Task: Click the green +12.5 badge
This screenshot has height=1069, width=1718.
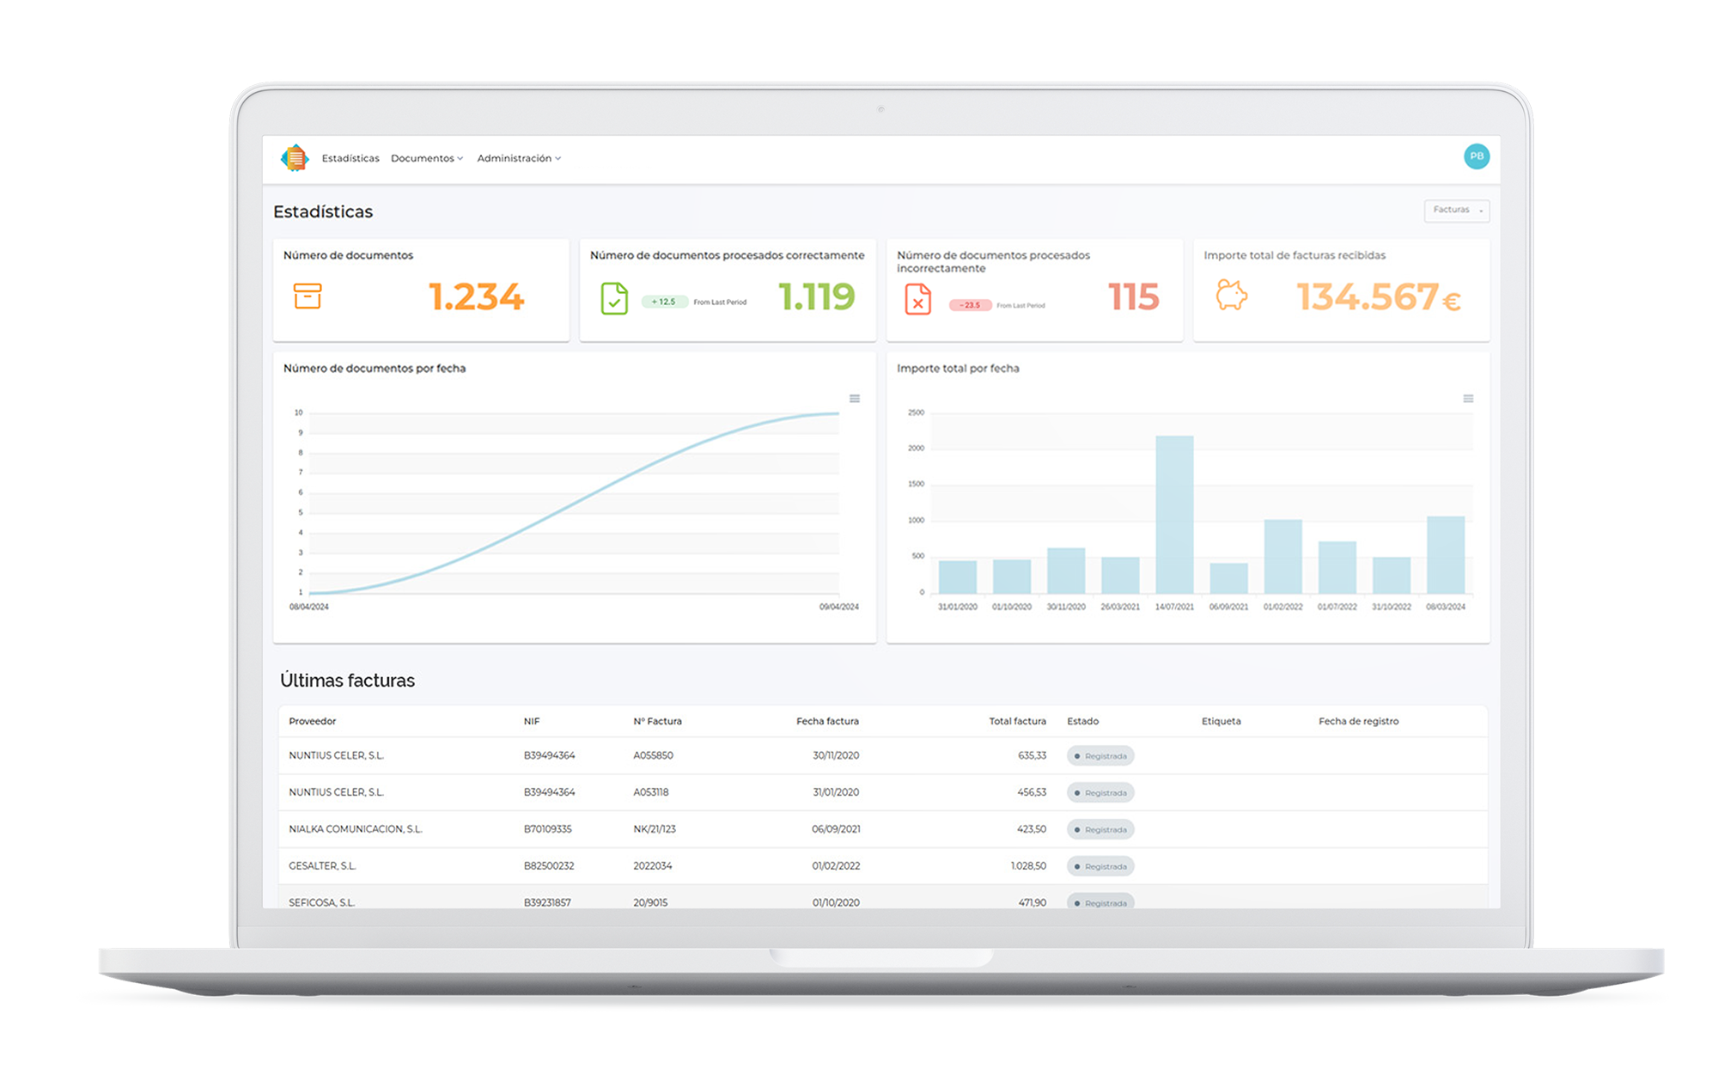Action: tap(664, 302)
